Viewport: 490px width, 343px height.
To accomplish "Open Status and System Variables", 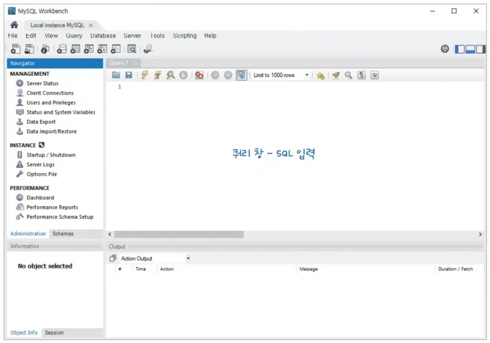I will 61,112.
